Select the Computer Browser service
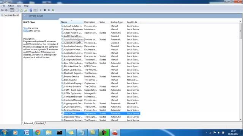 (x=100, y=97)
